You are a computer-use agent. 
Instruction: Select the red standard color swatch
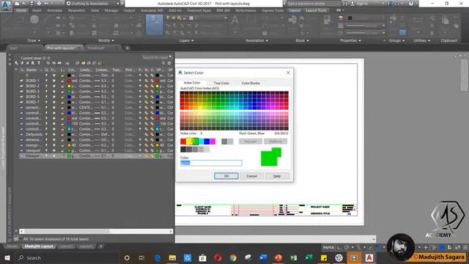pos(183,142)
